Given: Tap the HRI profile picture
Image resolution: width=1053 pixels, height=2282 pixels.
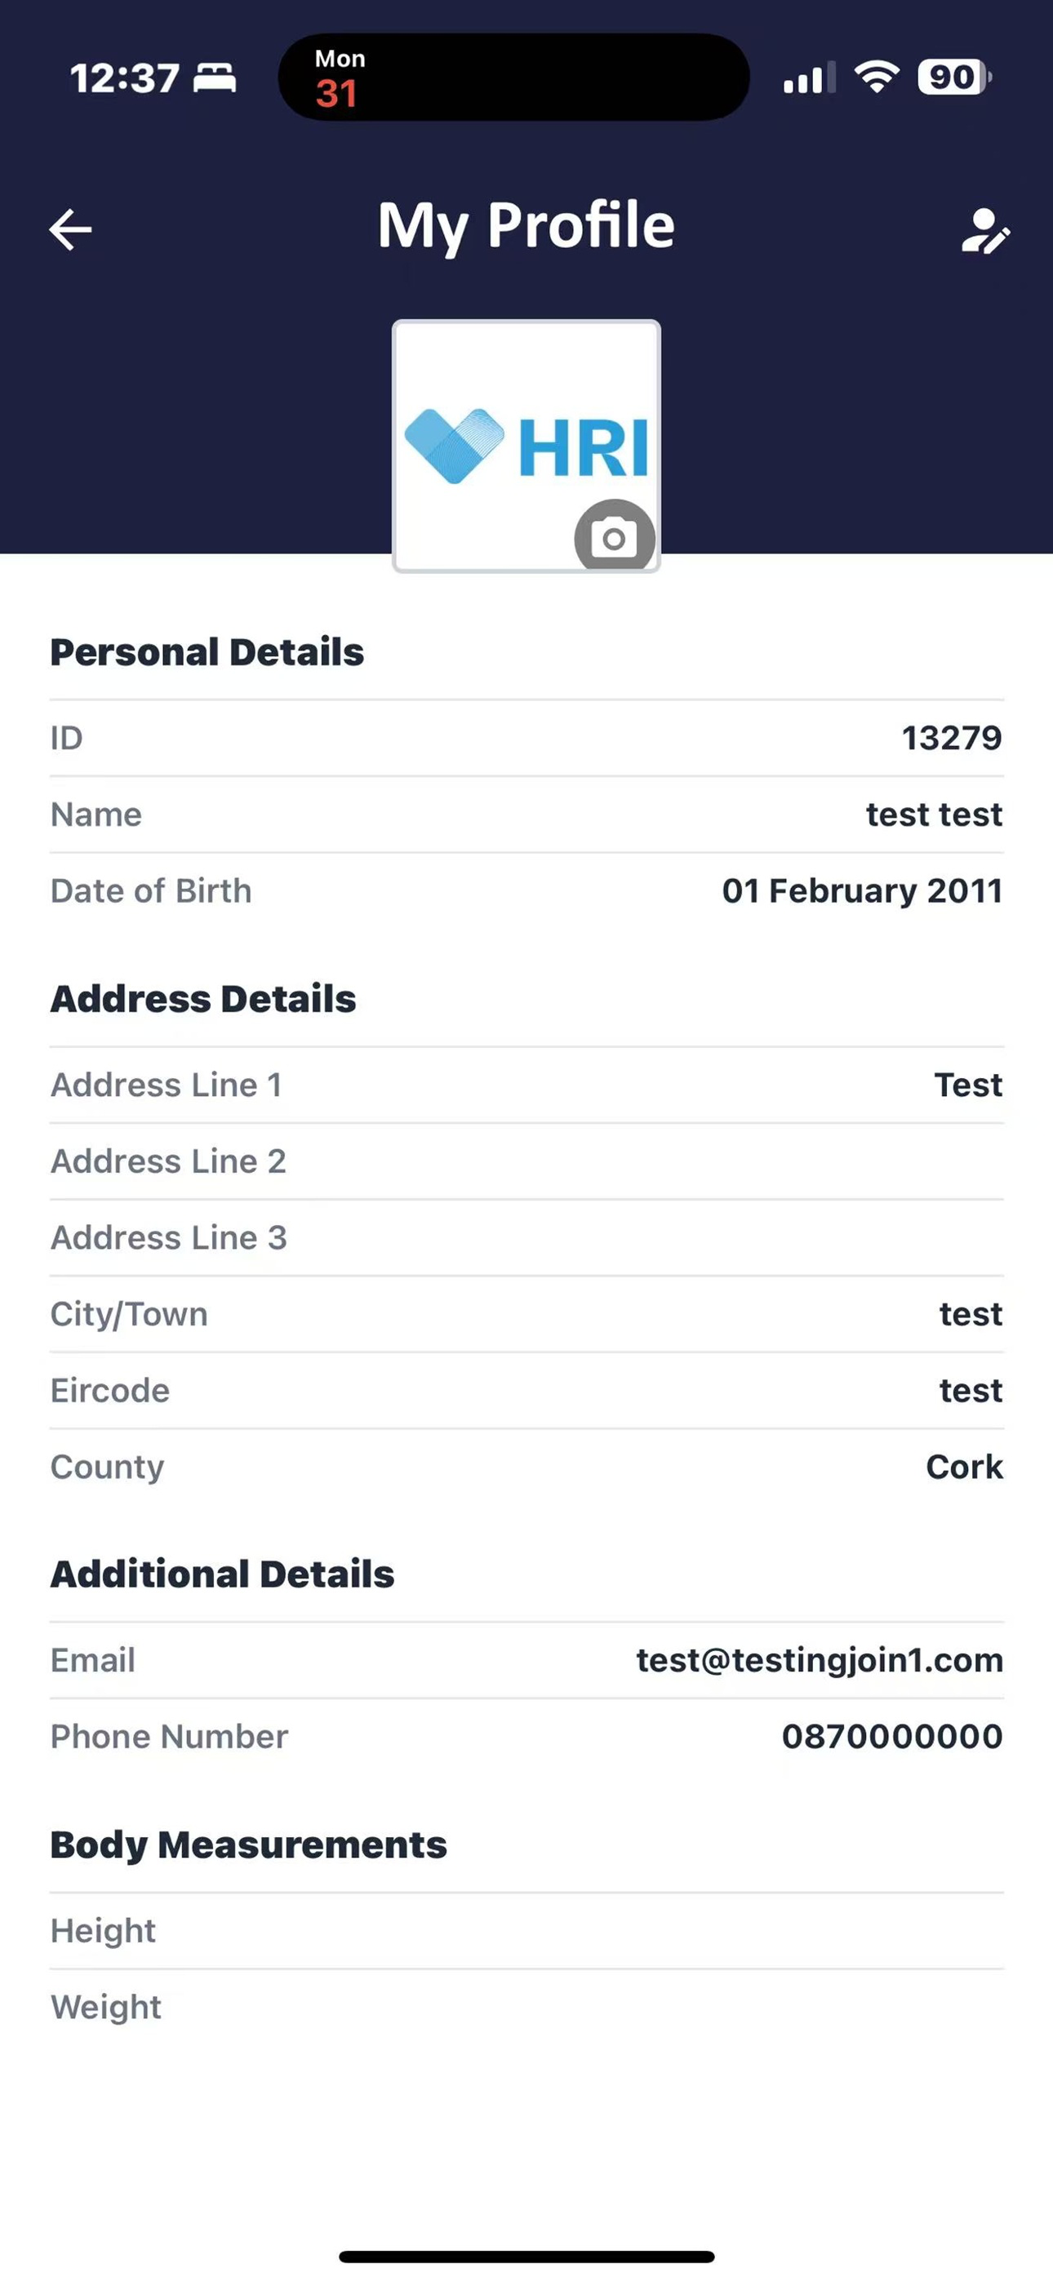Looking at the screenshot, I should coord(526,446).
